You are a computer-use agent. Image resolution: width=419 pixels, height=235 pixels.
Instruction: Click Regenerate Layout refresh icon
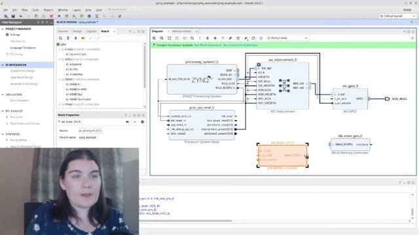pyautogui.click(x=253, y=38)
